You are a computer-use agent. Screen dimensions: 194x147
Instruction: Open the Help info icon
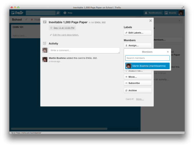[x=65, y=13]
